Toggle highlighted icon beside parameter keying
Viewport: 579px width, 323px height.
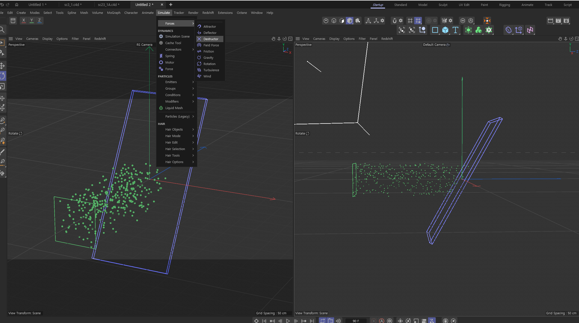point(432,321)
